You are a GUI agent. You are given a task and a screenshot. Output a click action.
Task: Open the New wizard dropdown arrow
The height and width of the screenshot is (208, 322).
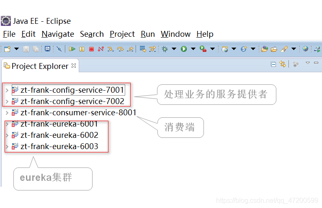[17, 49]
